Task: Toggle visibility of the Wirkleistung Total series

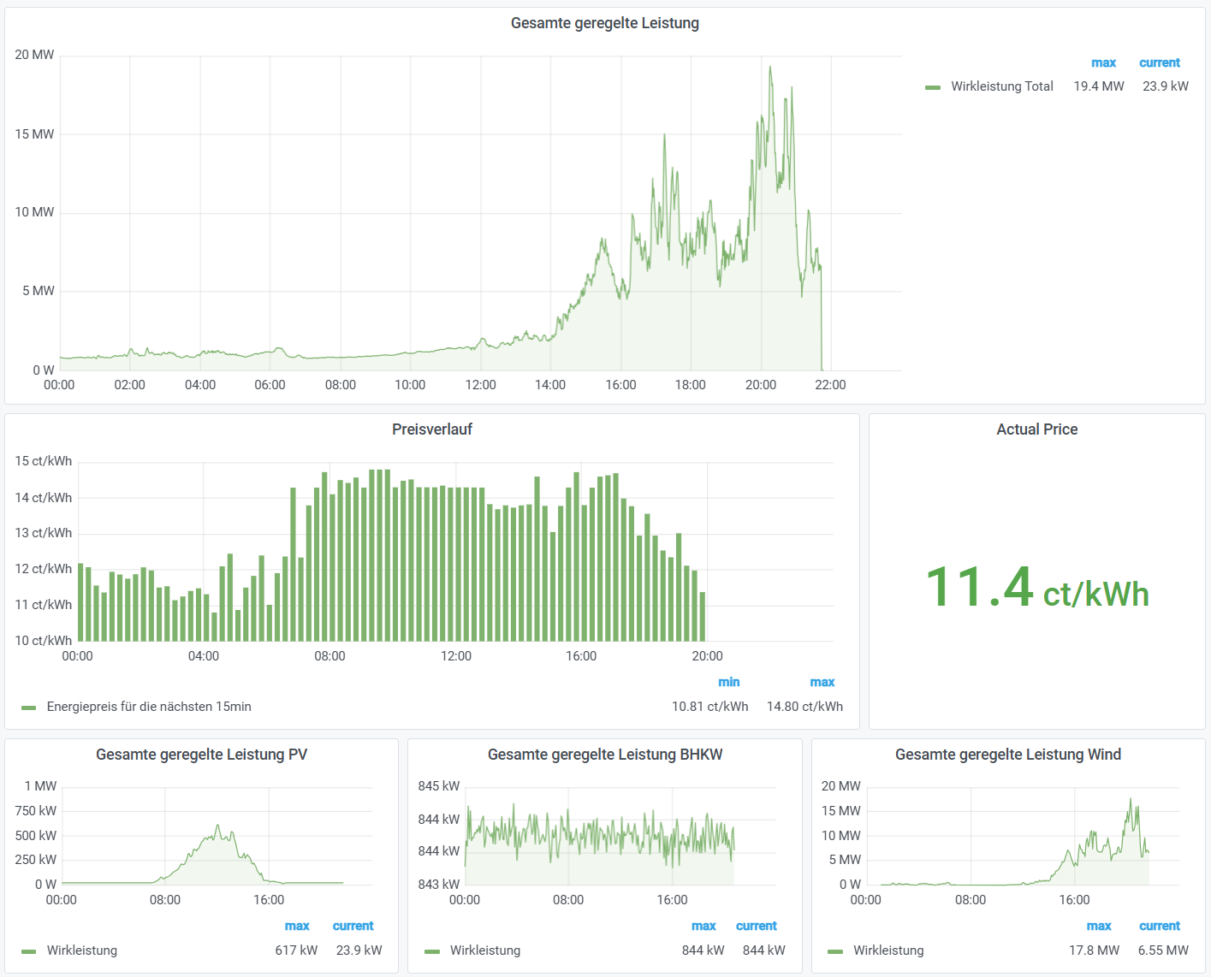Action: tap(1001, 86)
